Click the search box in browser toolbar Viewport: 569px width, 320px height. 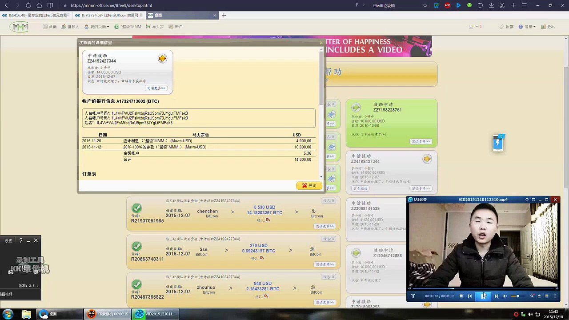coord(398,5)
